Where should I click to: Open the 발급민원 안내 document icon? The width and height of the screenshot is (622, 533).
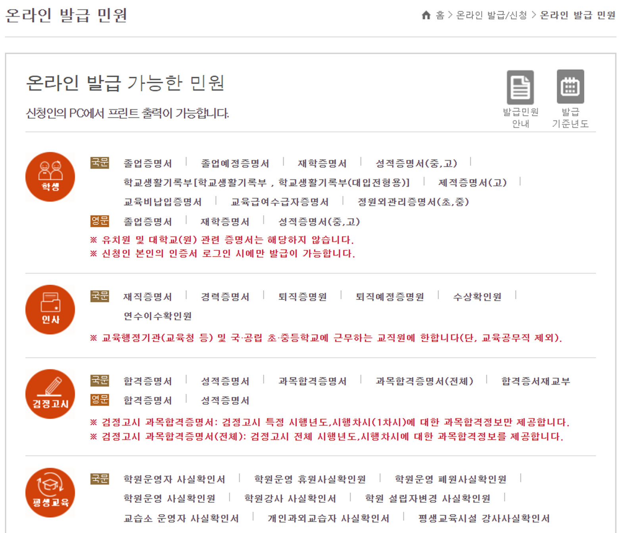[x=520, y=87]
